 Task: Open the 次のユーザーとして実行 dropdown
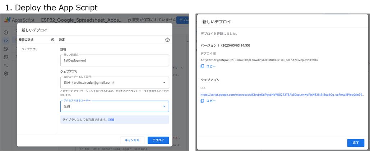[x=115, y=82]
